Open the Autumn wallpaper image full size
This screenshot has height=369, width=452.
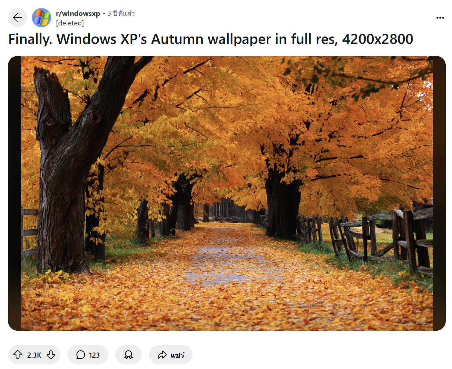[x=227, y=193]
